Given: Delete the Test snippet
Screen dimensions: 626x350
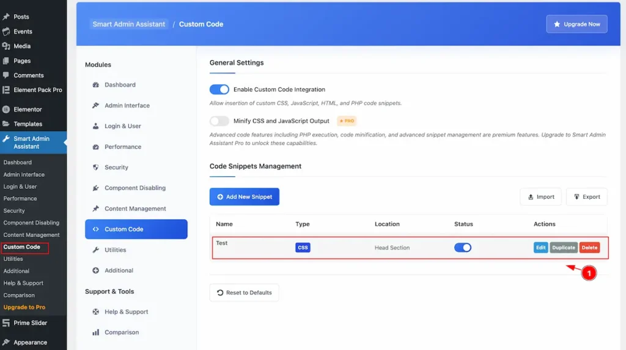Looking at the screenshot, I should point(590,248).
